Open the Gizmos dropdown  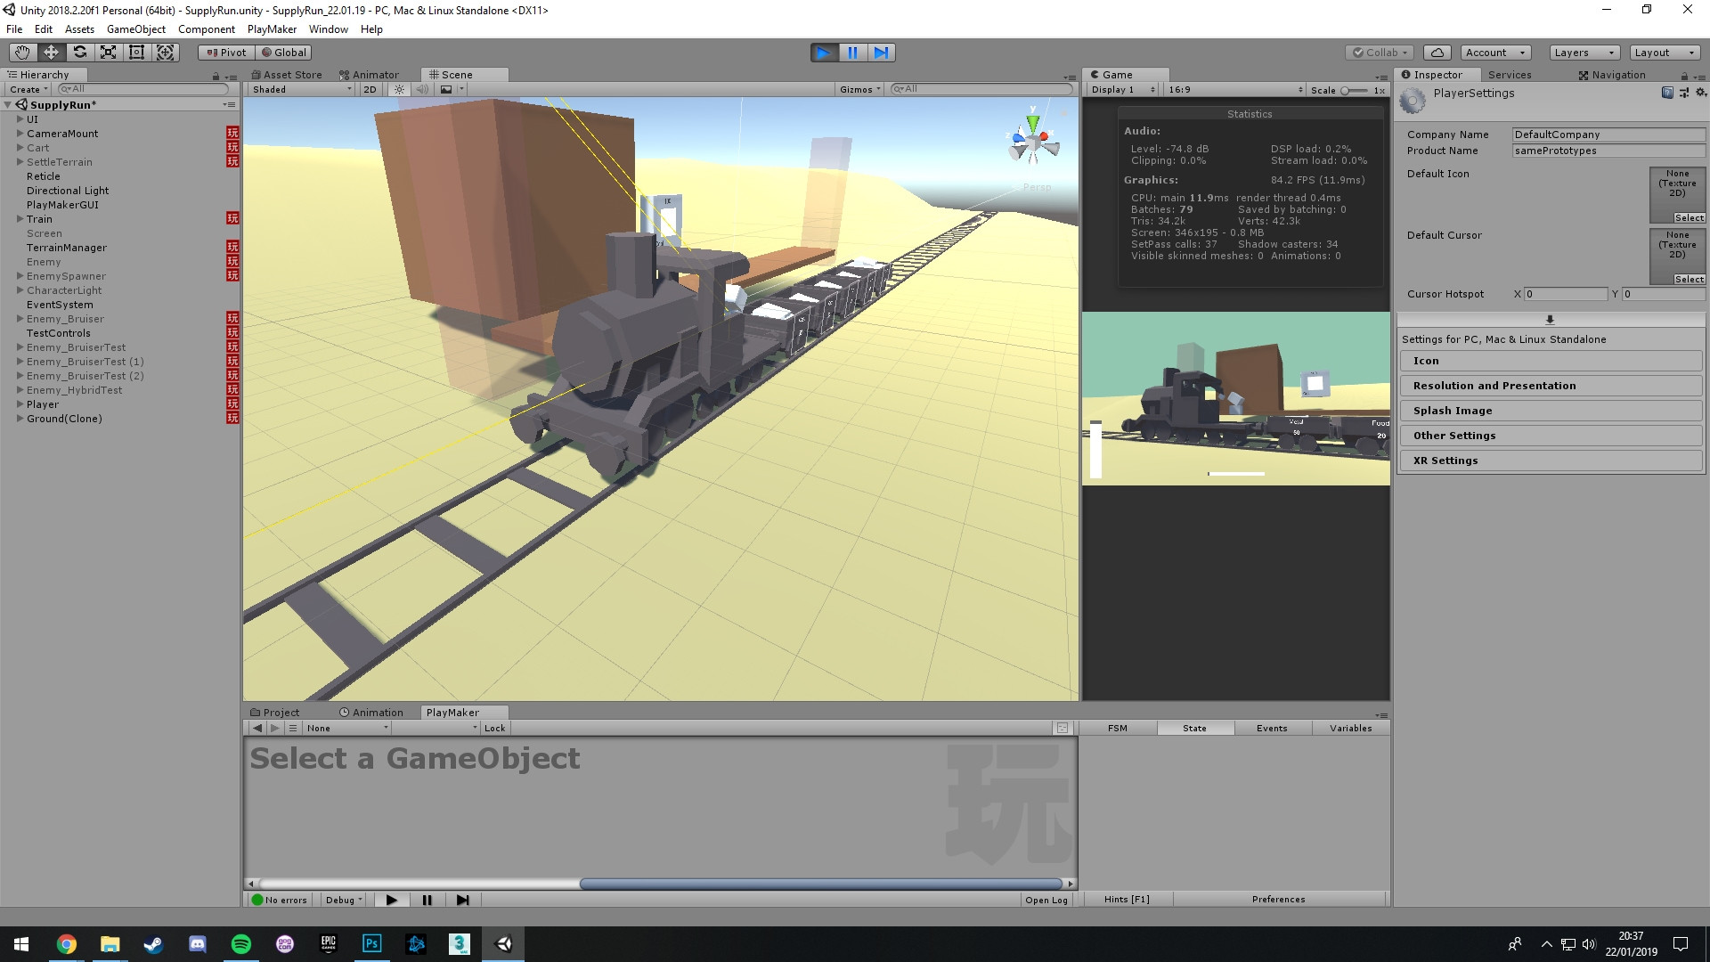[x=860, y=89]
